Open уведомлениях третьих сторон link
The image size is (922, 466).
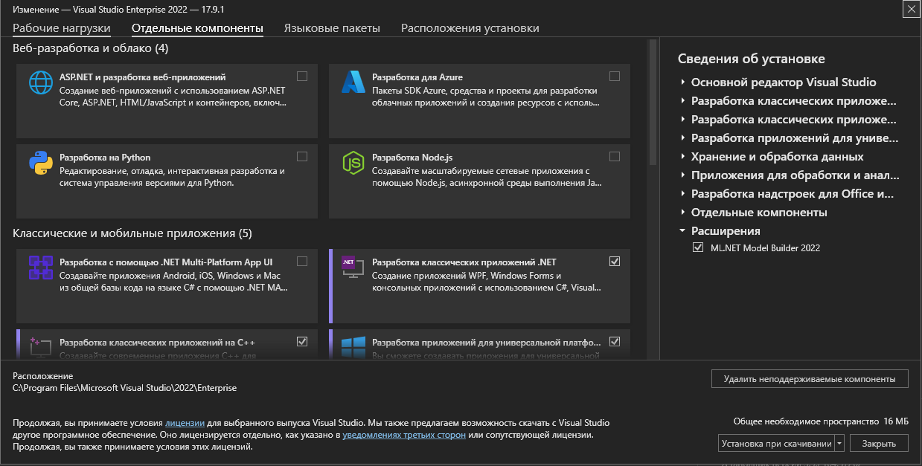[404, 435]
